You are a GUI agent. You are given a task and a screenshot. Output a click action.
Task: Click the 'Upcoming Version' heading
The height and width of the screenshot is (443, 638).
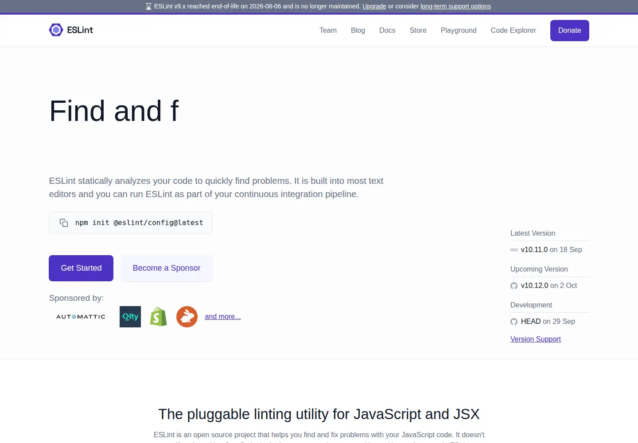click(539, 269)
